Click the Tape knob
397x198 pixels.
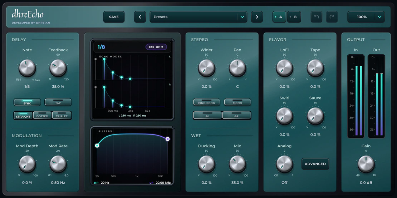click(x=315, y=68)
